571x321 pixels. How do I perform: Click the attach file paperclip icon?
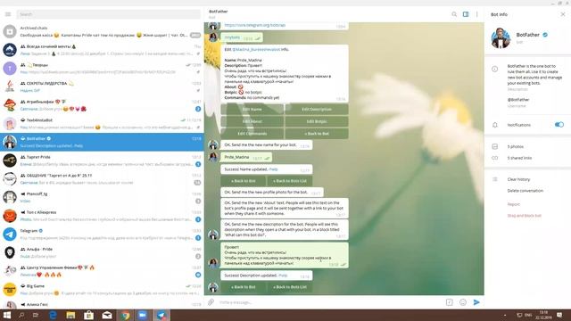[211, 302]
